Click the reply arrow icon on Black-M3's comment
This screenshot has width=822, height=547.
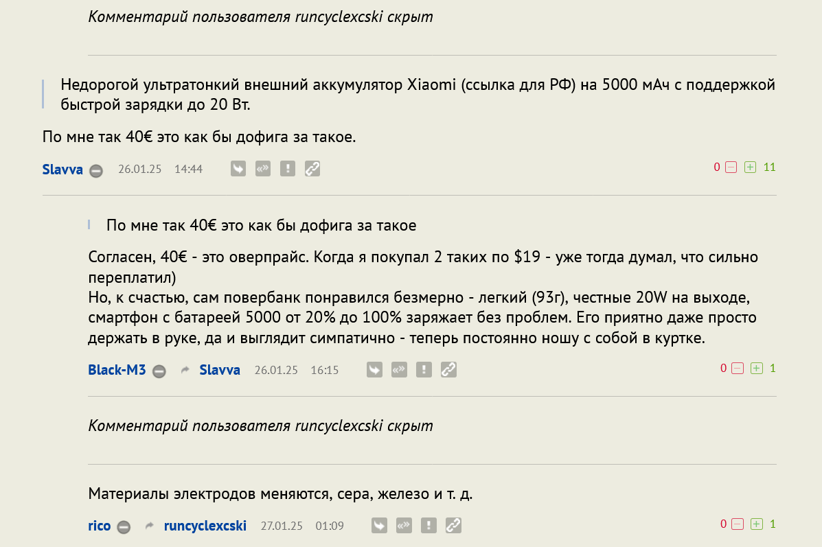click(x=374, y=370)
